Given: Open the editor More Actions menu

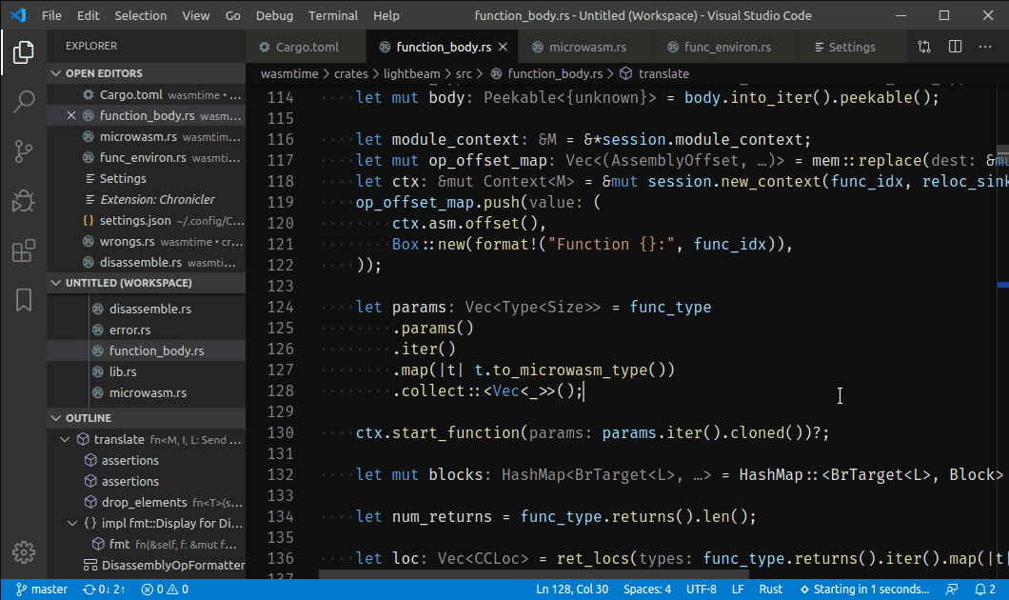Looking at the screenshot, I should click(985, 47).
